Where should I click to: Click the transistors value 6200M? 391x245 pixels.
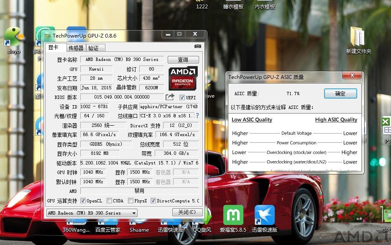click(152, 88)
